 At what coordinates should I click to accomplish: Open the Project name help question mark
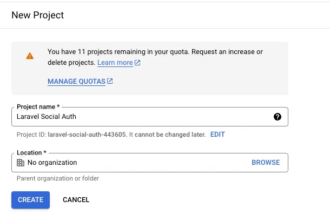tap(278, 117)
